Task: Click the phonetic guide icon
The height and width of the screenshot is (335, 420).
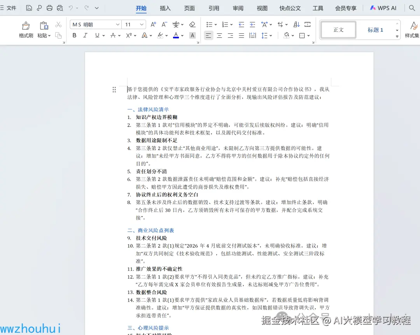Action: click(x=176, y=24)
